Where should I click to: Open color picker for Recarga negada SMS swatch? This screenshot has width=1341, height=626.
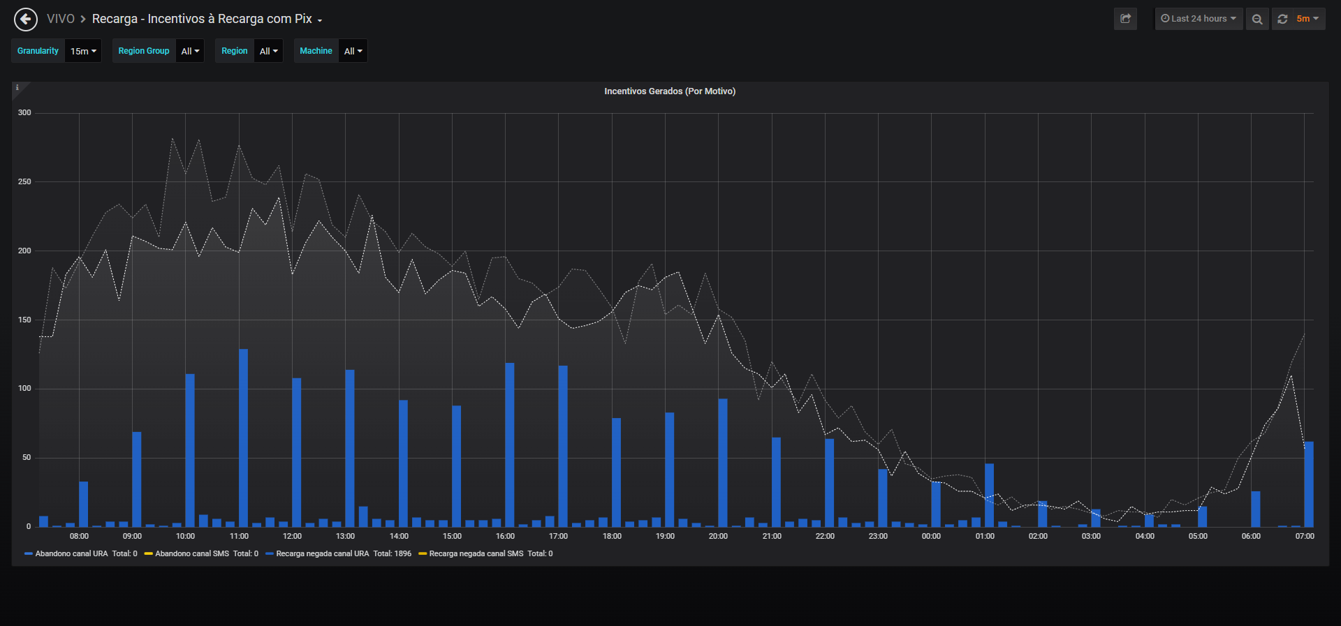[423, 553]
